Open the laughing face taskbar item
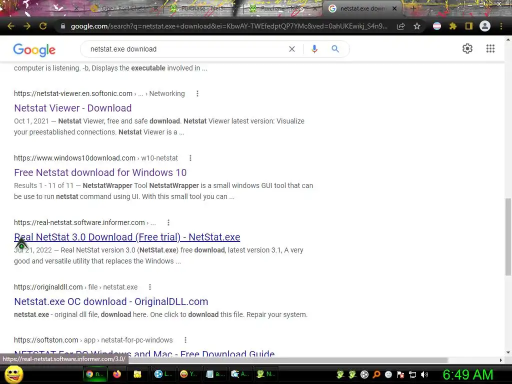This screenshot has width=512, height=384. (188, 374)
